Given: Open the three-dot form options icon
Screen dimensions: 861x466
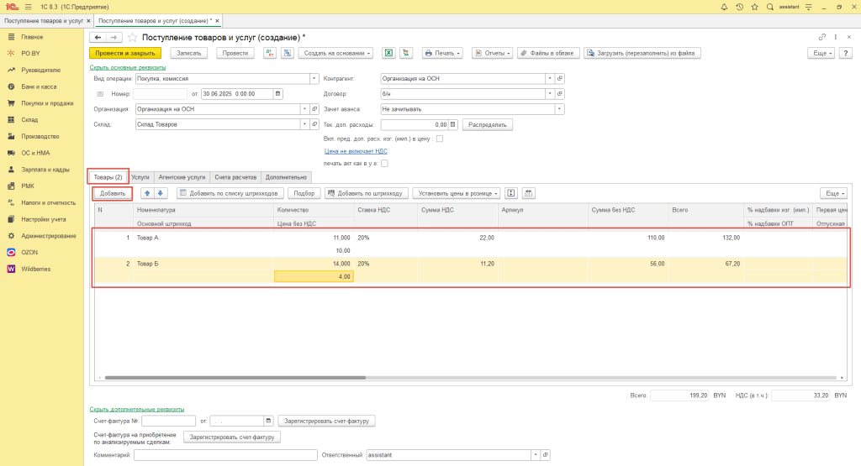Looking at the screenshot, I should [x=835, y=37].
